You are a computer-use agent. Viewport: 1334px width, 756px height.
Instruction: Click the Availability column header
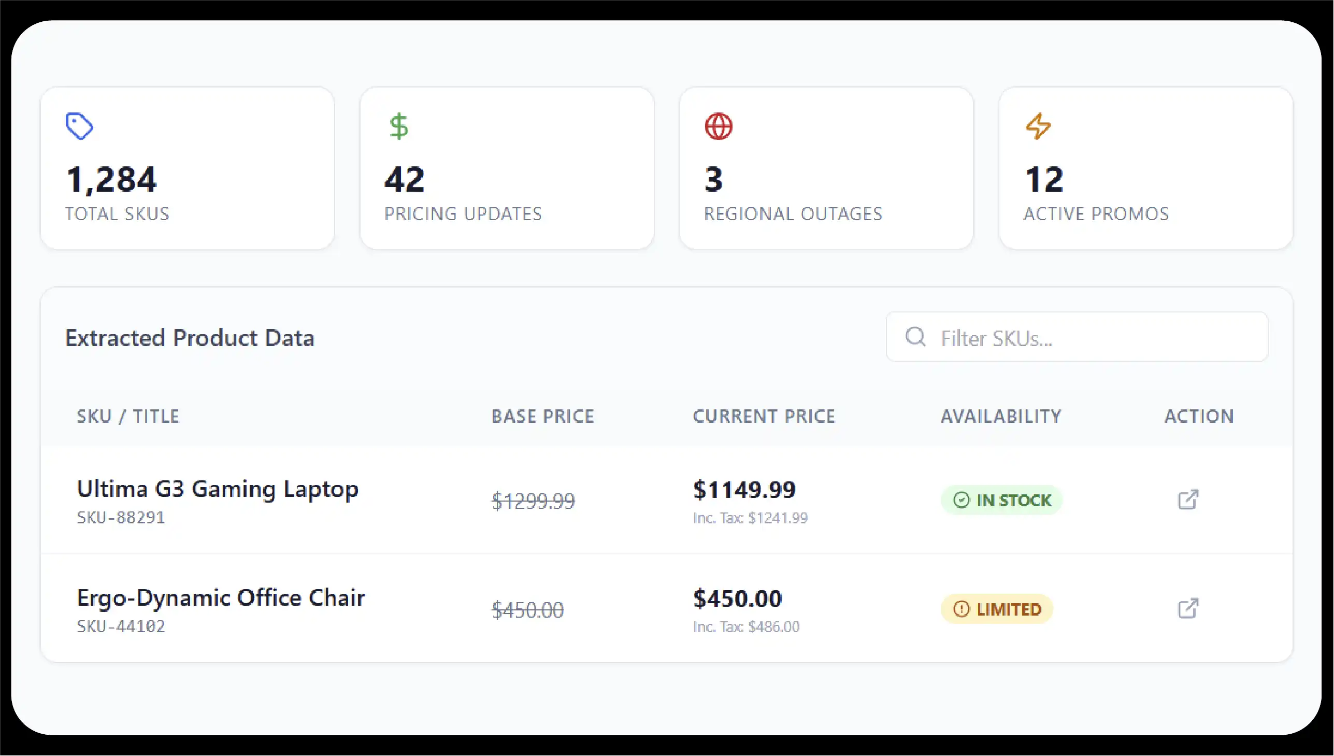1001,417
